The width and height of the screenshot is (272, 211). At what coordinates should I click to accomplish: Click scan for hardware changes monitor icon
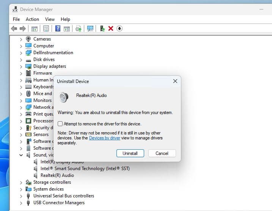(x=90, y=28)
